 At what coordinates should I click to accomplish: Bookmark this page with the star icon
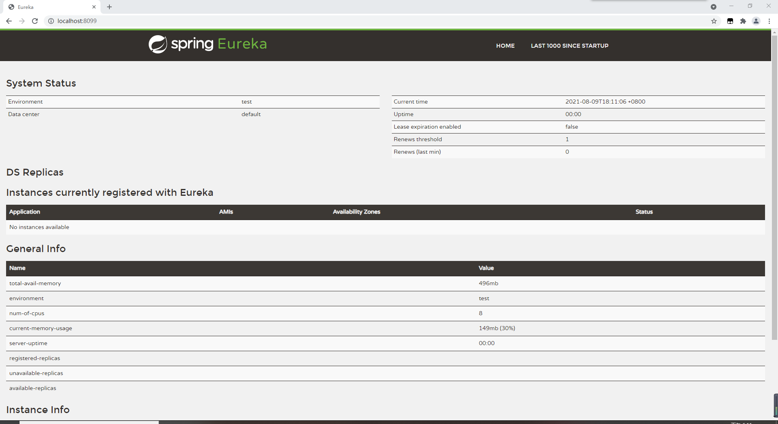(x=714, y=21)
